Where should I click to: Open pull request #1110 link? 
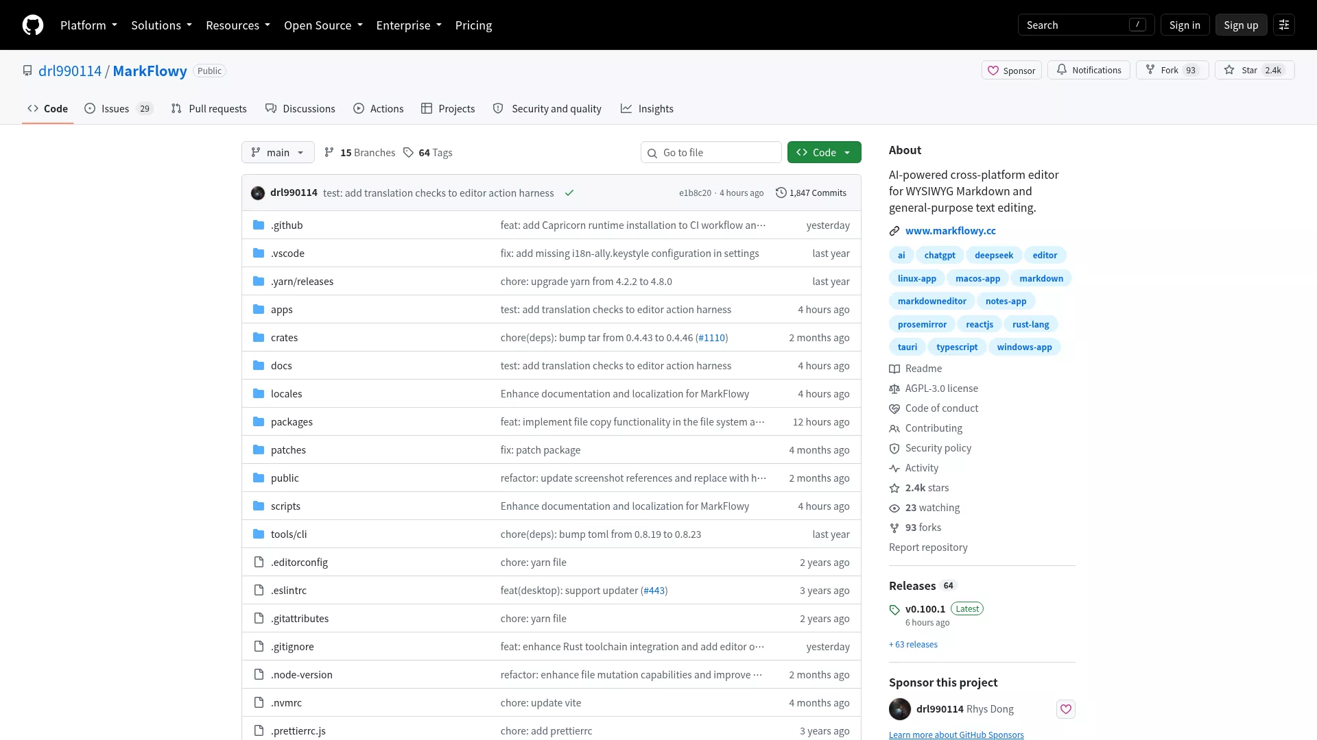pyautogui.click(x=711, y=338)
